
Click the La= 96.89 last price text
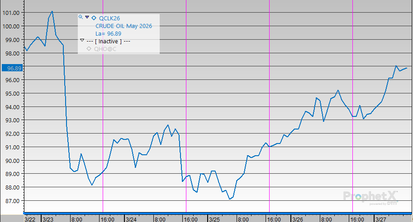(108, 33)
